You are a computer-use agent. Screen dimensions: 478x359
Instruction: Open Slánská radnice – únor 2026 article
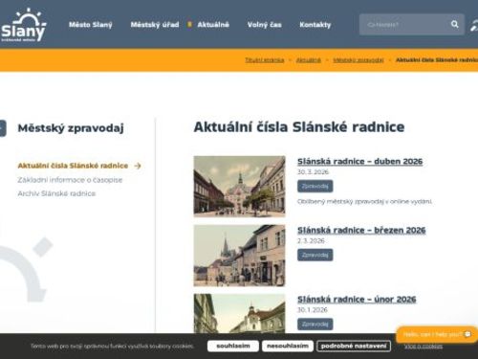357,300
